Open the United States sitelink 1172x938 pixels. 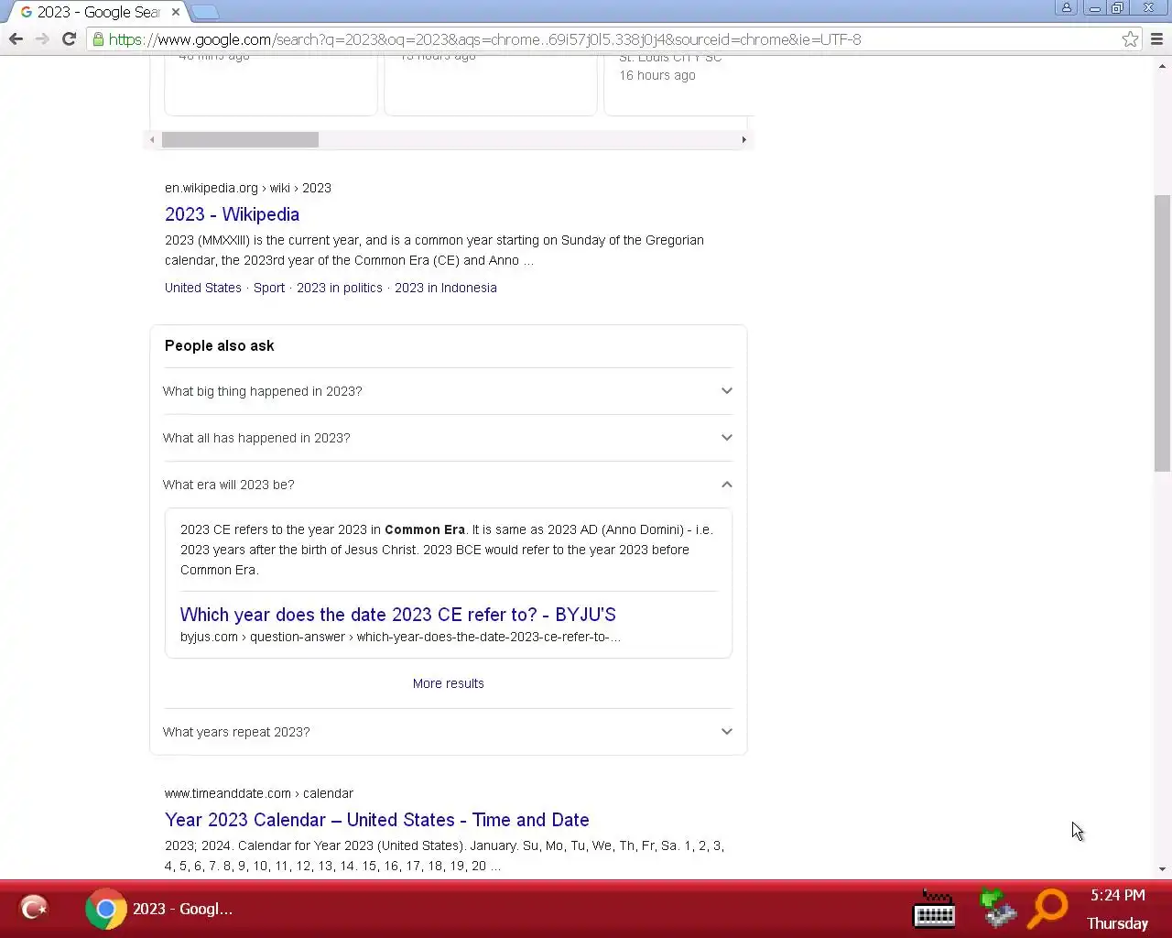point(203,288)
